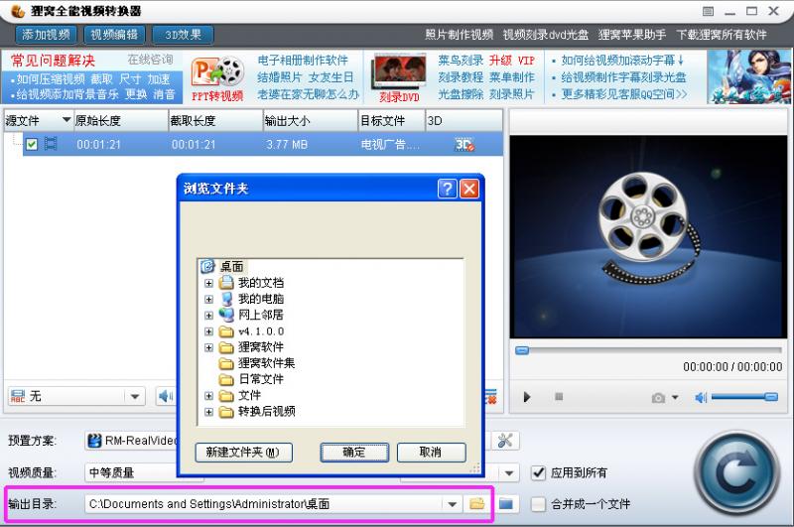Open the 输出目录 path dropdown
This screenshot has height=527, width=794.
tap(453, 503)
